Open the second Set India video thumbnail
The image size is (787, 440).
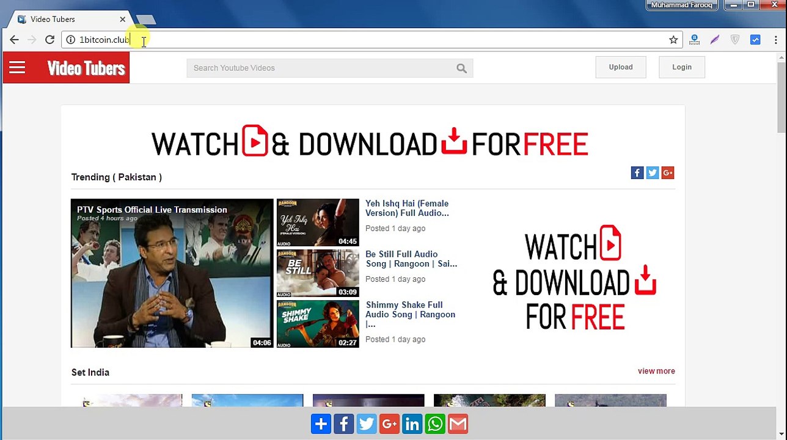[247, 400]
